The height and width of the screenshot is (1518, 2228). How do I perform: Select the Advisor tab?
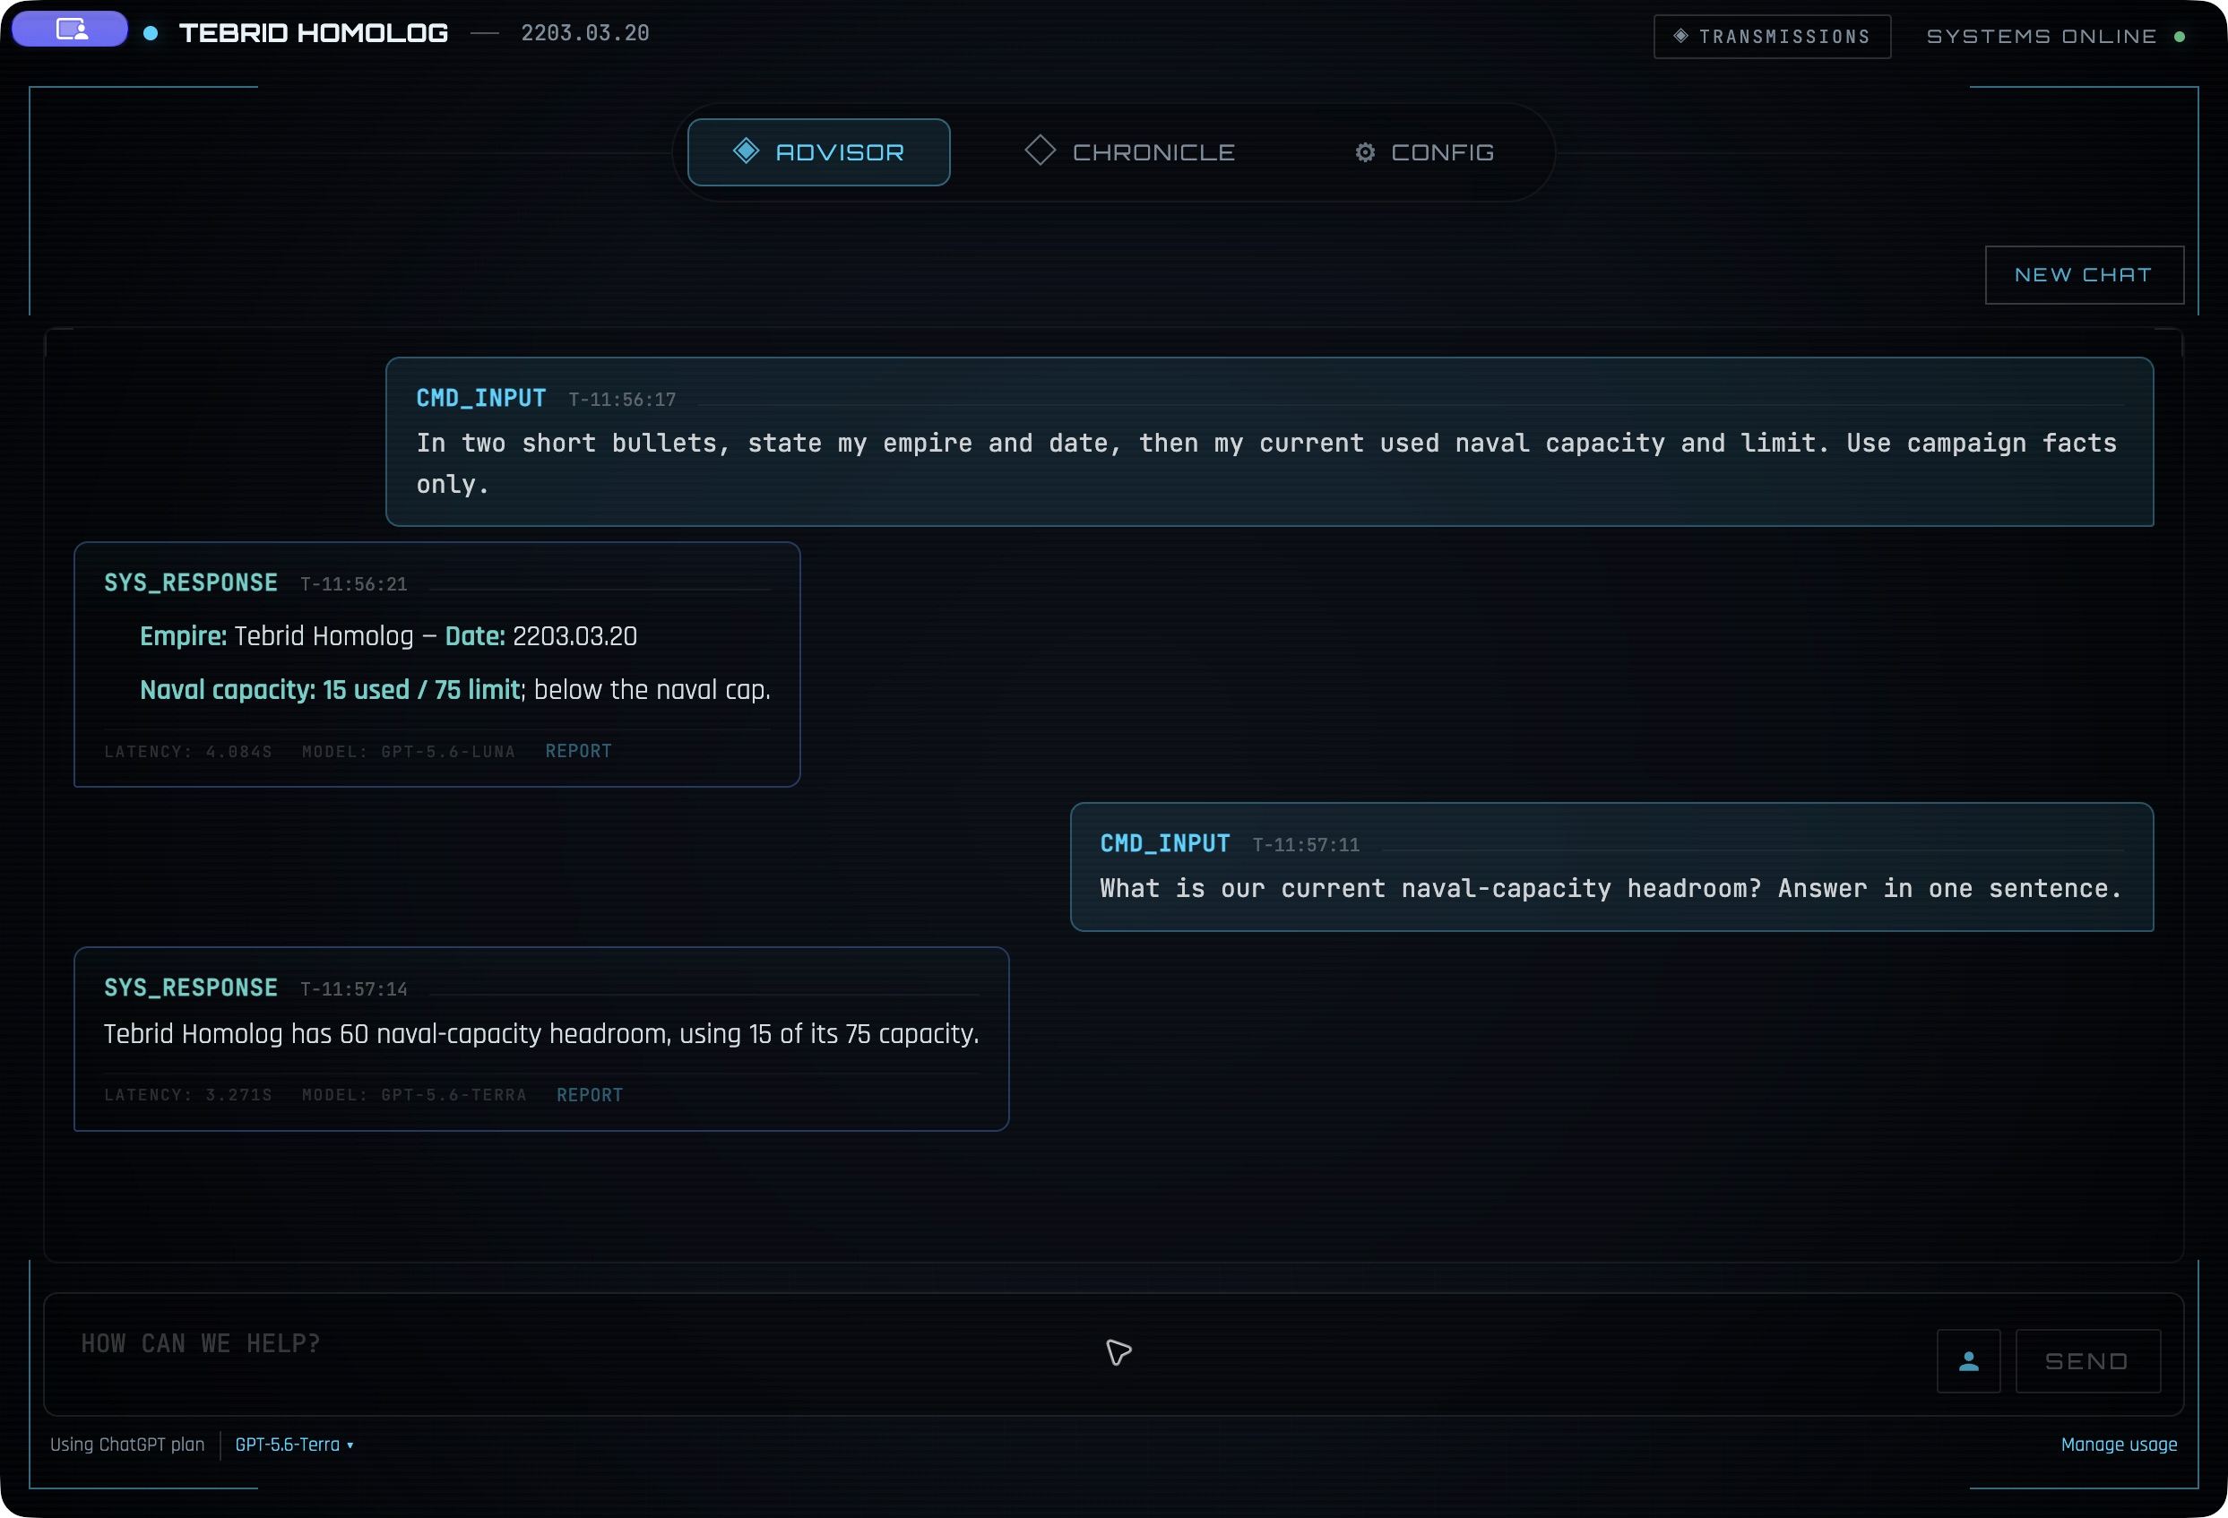(x=819, y=152)
